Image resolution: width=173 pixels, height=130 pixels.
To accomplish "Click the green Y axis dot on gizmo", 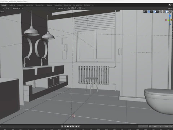I will click(168, 20).
